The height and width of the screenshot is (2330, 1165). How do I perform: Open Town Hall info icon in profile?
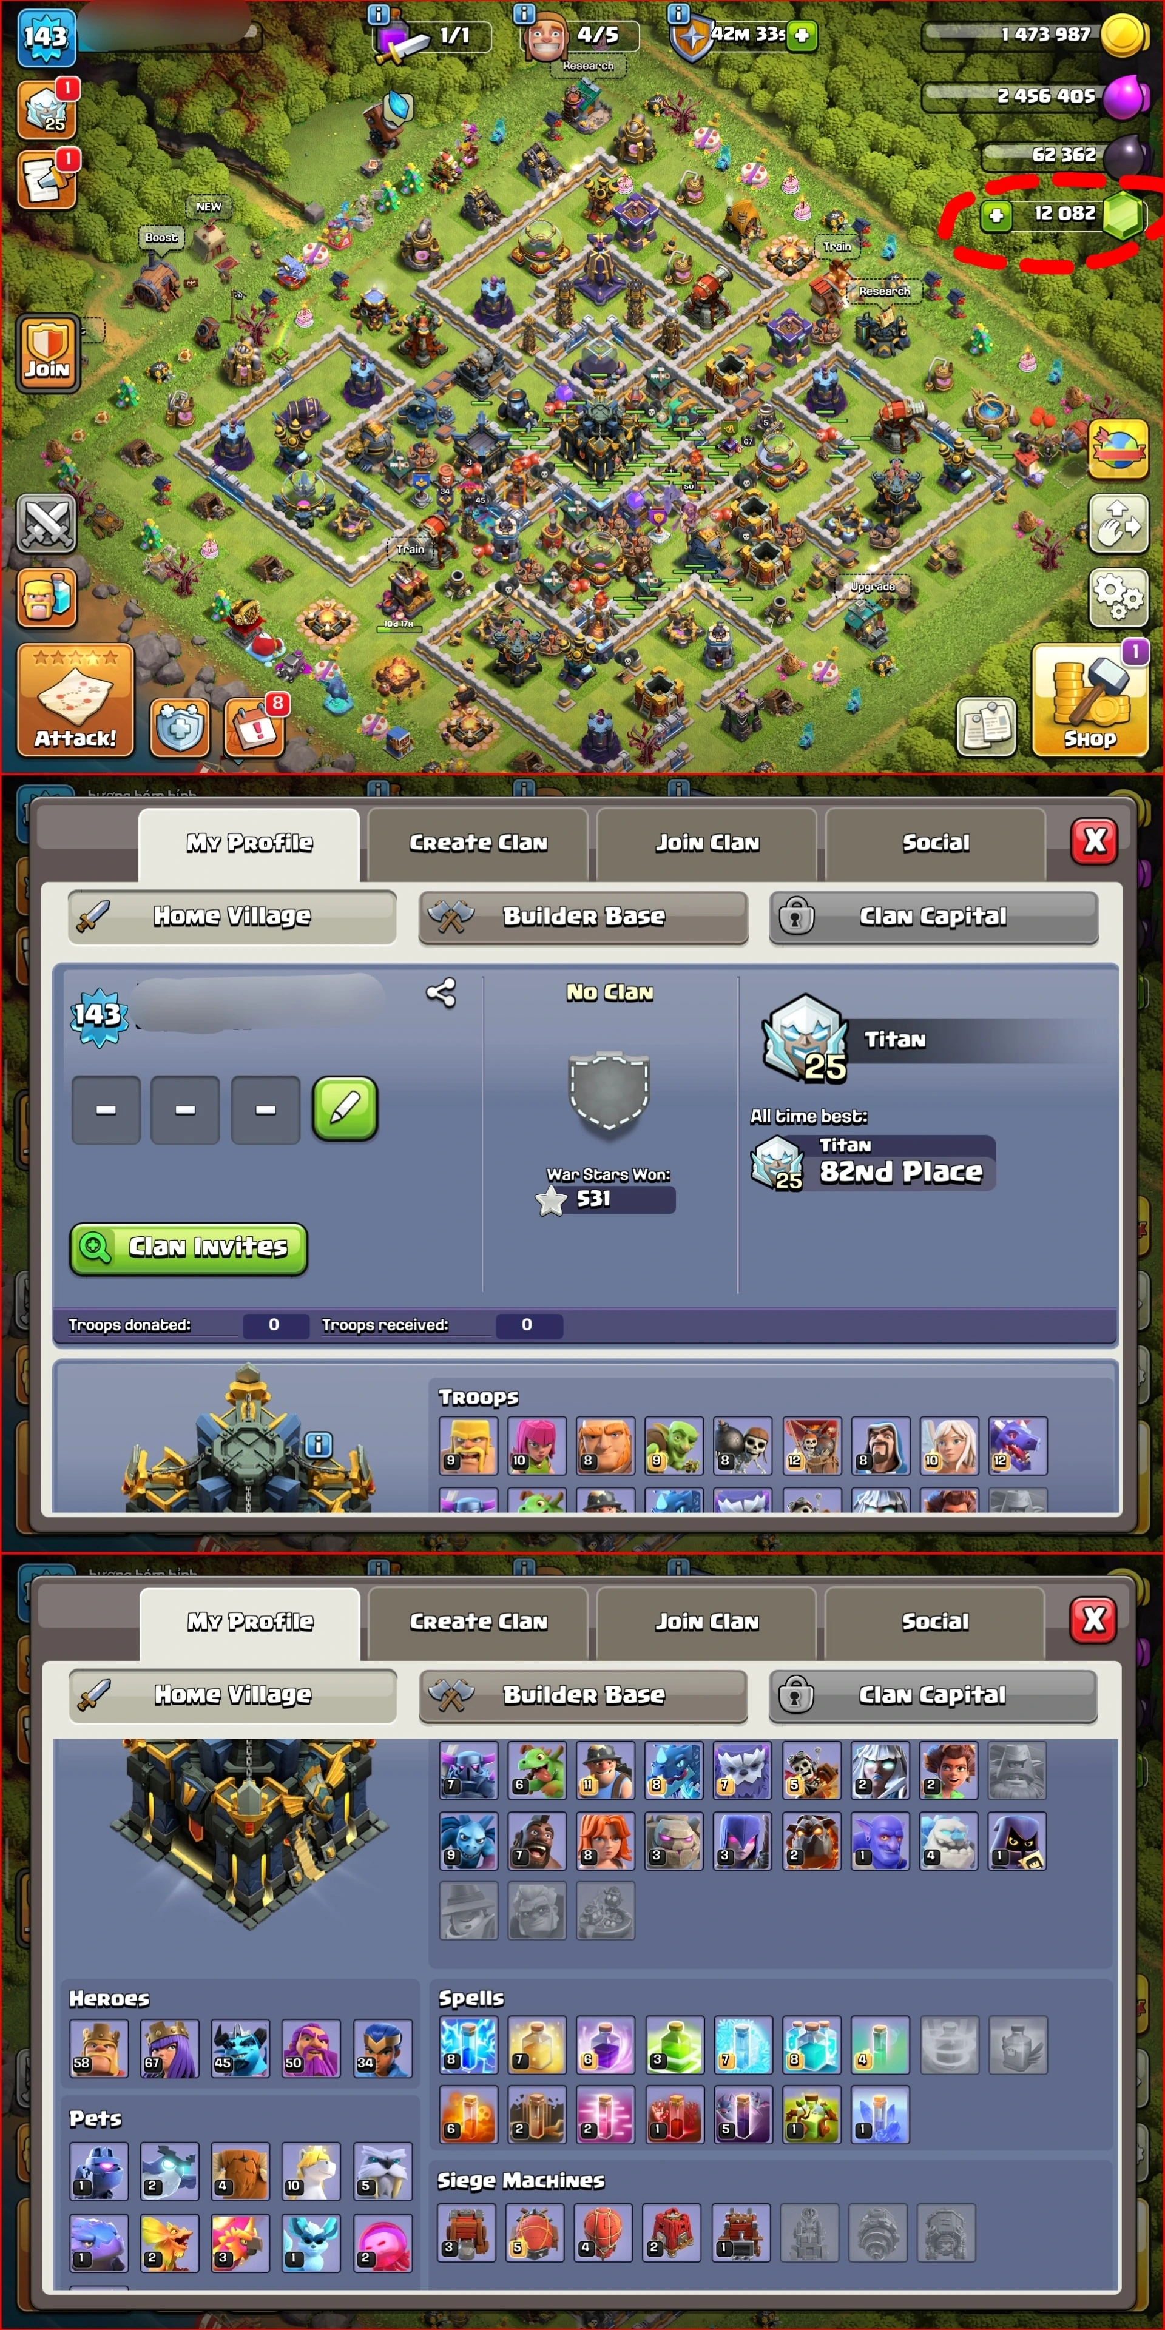pos(317,1444)
